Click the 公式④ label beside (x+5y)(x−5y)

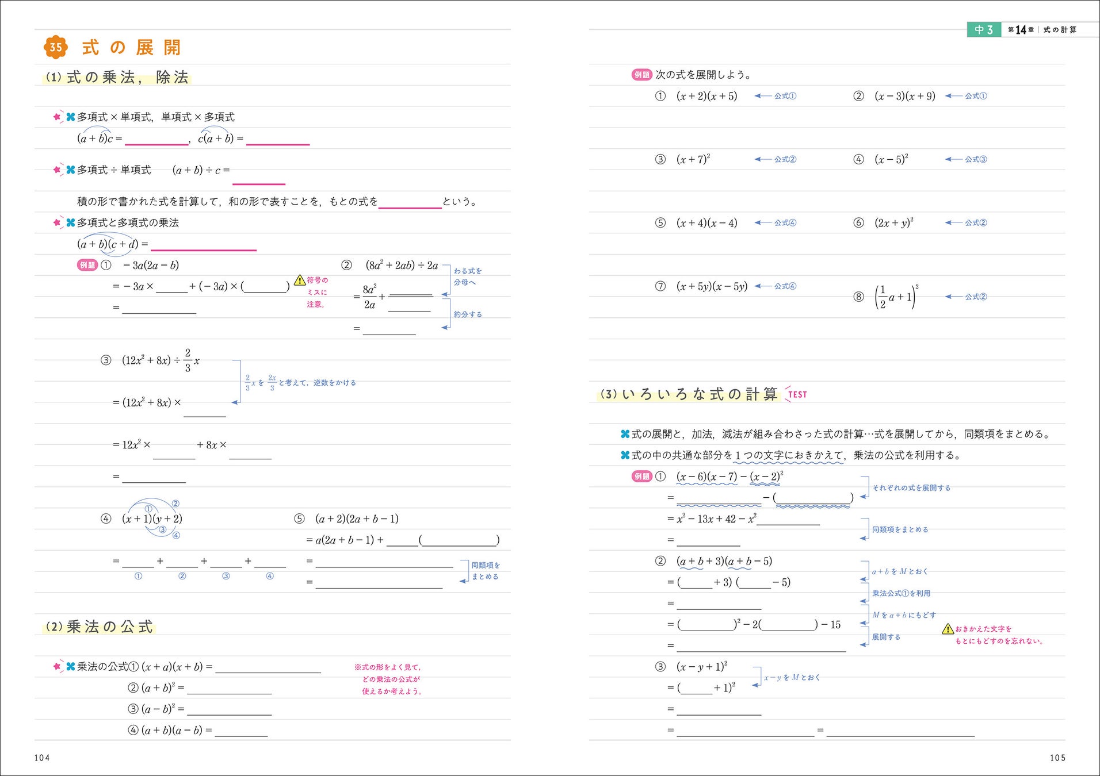coord(785,286)
